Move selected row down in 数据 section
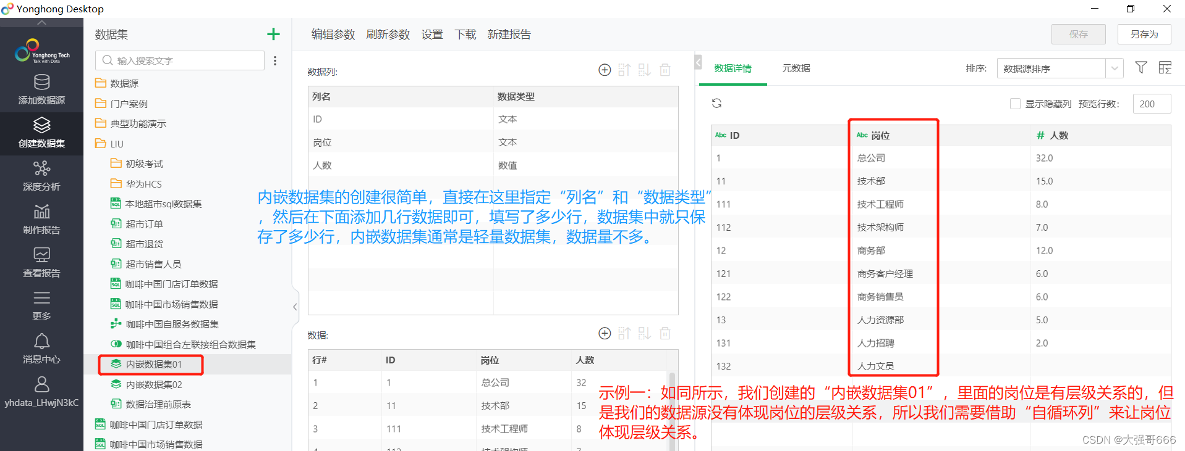 tap(645, 333)
